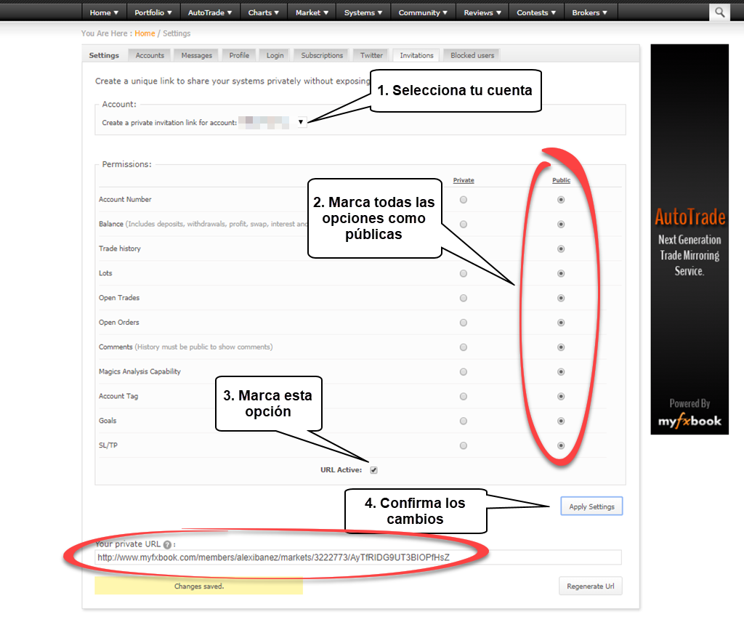The image size is (744, 622).
Task: Open the Blocked users tab
Action: point(472,55)
